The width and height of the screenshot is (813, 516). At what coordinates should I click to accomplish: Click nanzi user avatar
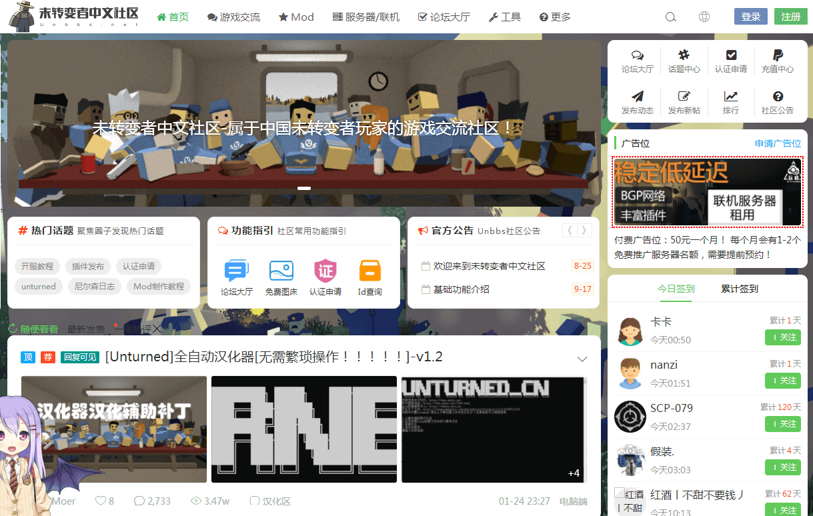pyautogui.click(x=630, y=373)
